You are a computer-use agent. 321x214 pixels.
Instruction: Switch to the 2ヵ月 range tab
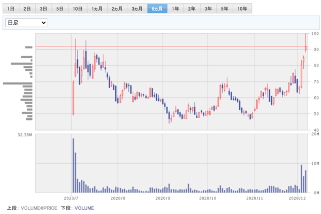point(117,9)
